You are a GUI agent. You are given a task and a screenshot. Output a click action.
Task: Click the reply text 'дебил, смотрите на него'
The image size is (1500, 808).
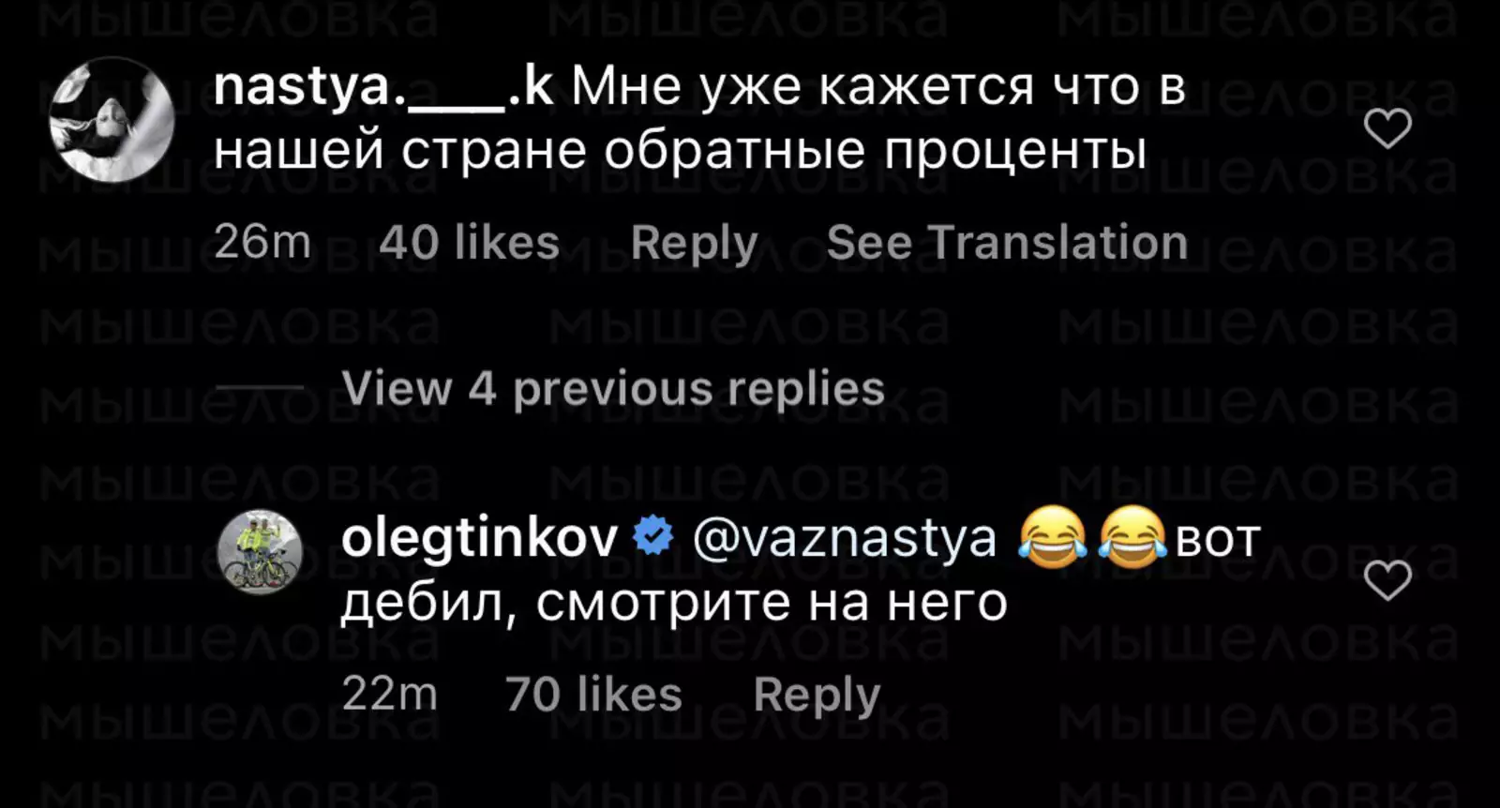coord(673,602)
